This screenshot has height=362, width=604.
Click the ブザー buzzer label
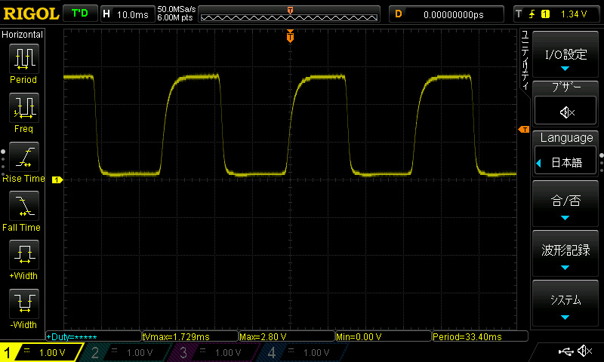(x=566, y=87)
